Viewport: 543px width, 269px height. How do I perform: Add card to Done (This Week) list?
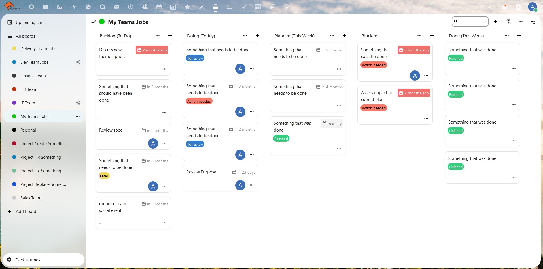coord(519,35)
